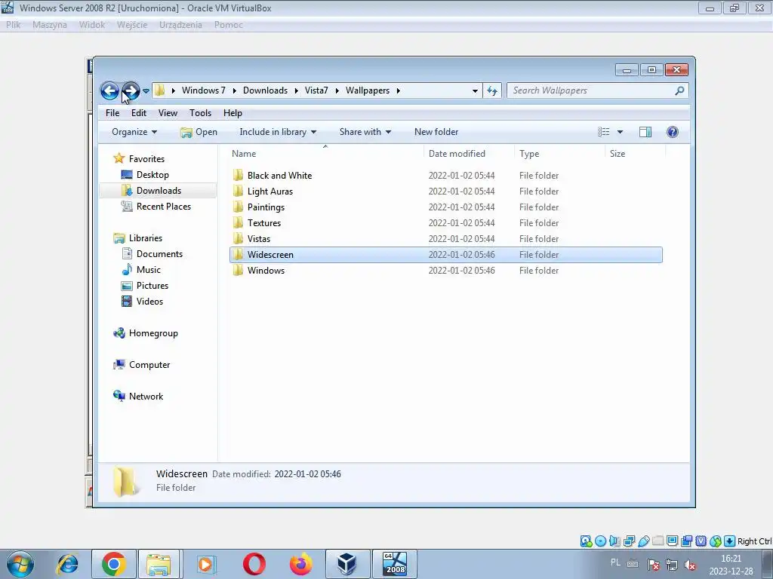Expand the Organize dropdown
Screen dimensions: 773x579
[x=134, y=132]
